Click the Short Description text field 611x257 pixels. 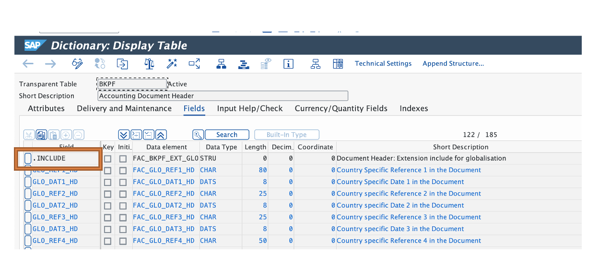tap(223, 96)
